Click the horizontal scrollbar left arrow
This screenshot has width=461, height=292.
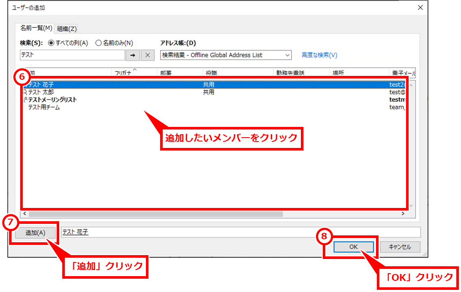25,214
